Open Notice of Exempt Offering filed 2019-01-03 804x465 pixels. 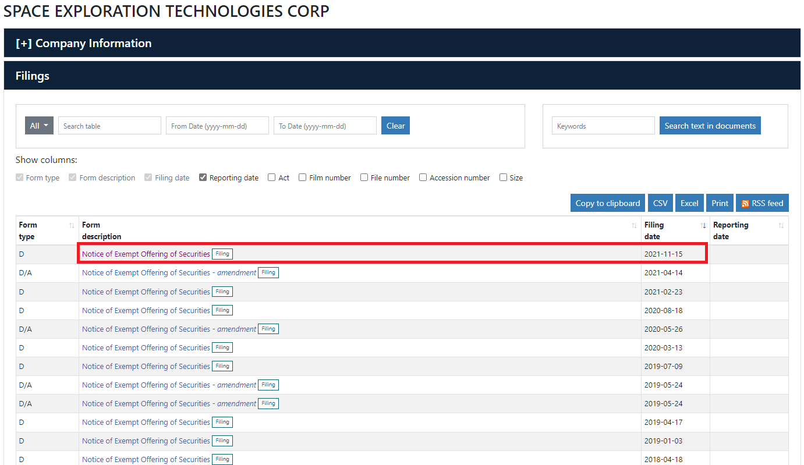coord(146,441)
